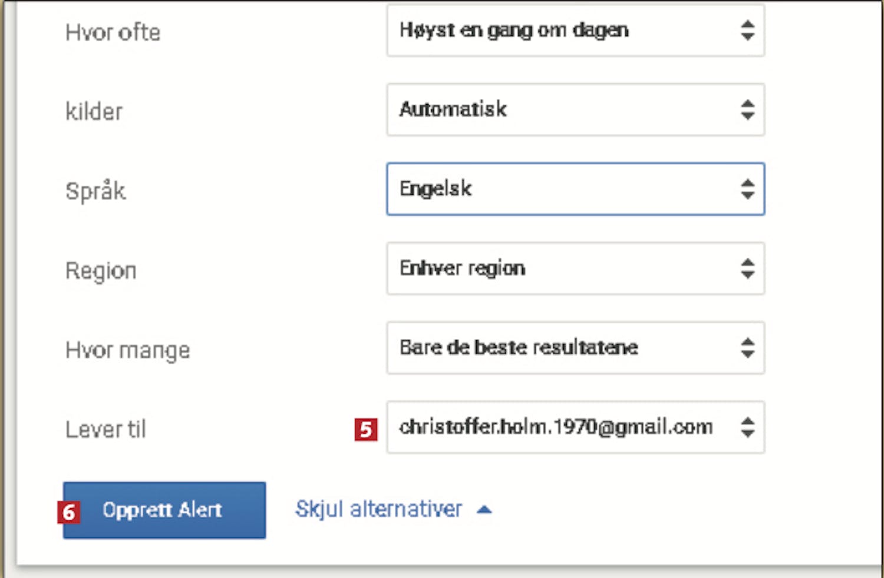Open the 'Høyst en gang om dagen' frequency dropdown
Screen dimensions: 884x578
[576, 30]
